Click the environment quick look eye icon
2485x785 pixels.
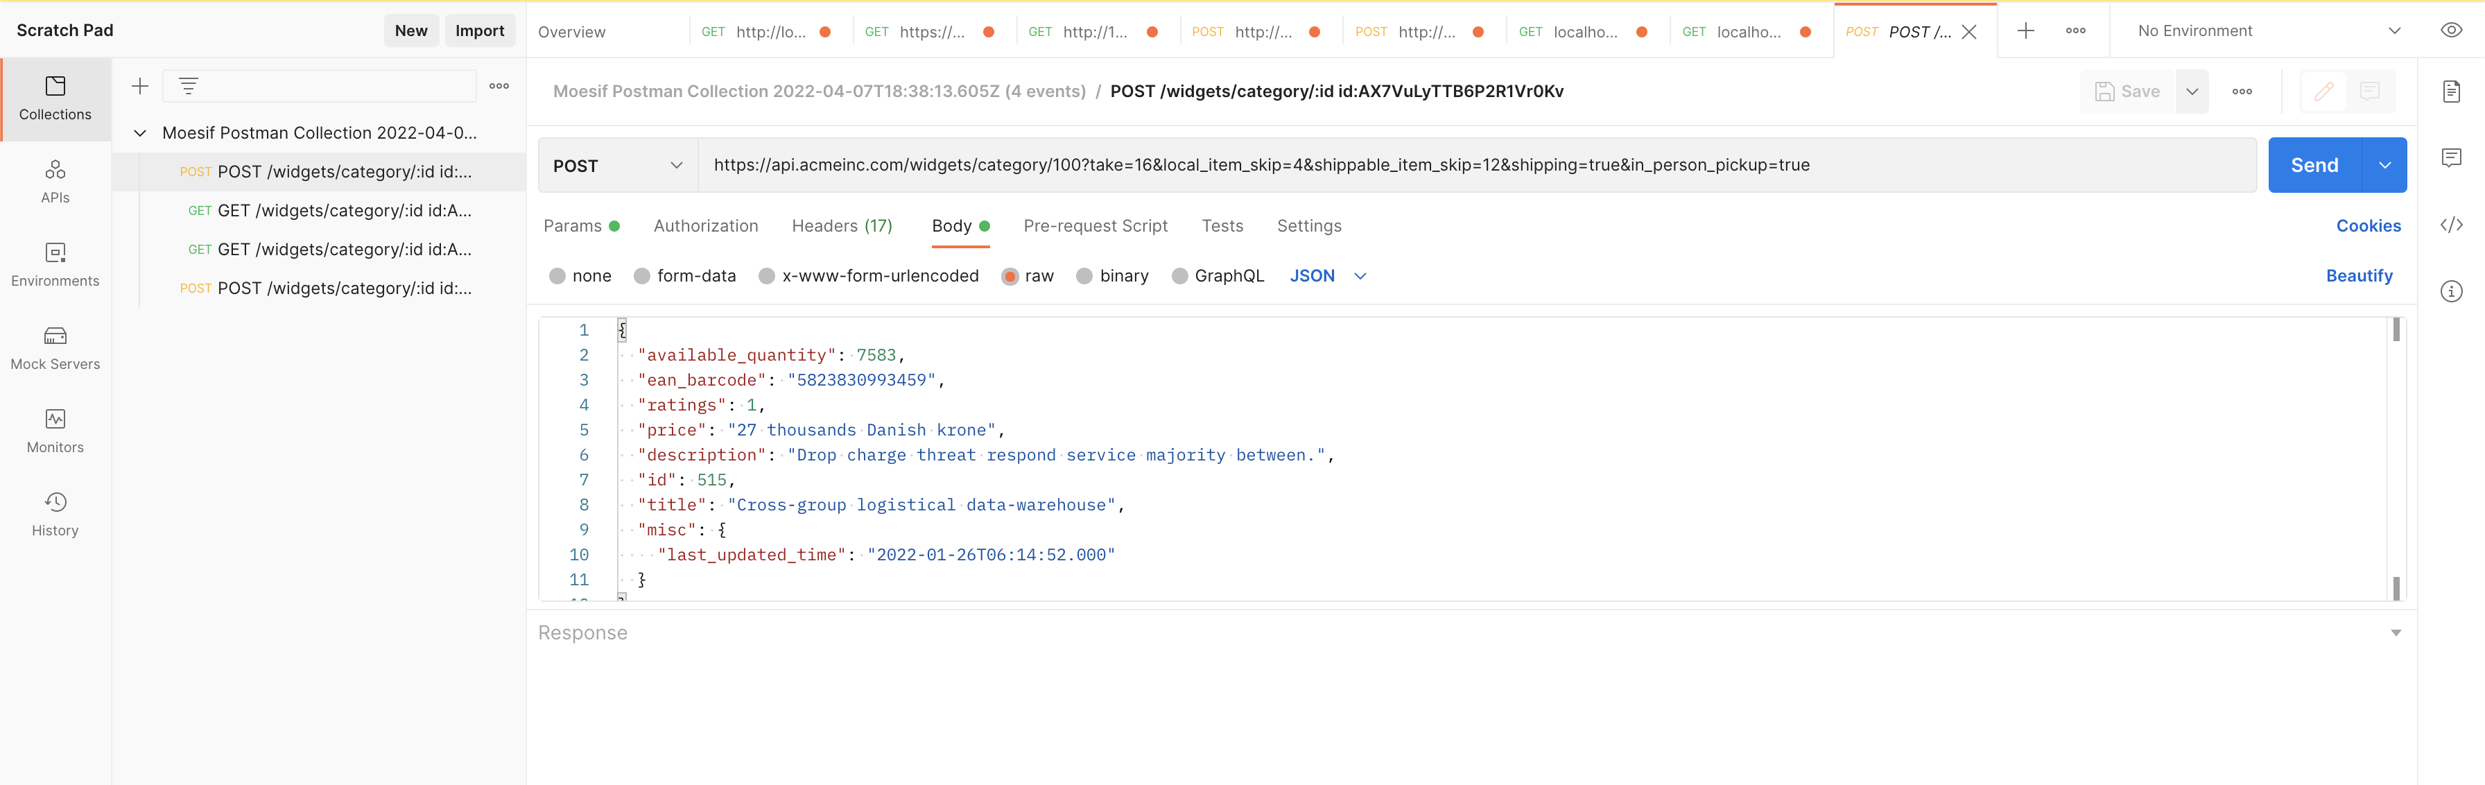click(2451, 31)
